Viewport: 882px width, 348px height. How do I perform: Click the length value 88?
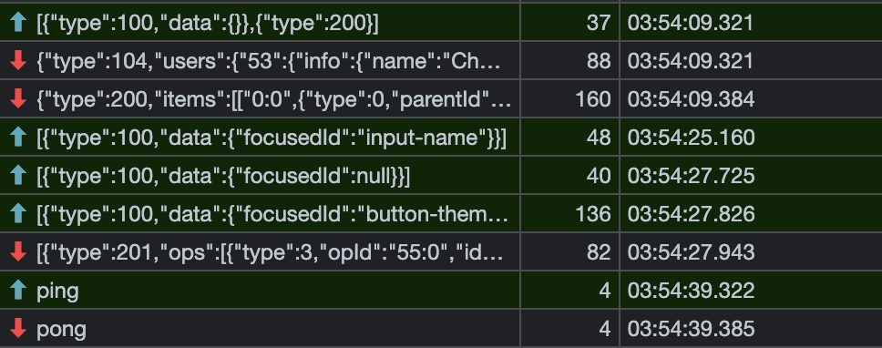click(599, 61)
